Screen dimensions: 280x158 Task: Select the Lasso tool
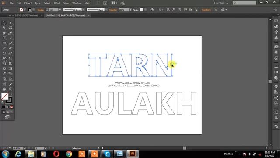click(x=10, y=28)
